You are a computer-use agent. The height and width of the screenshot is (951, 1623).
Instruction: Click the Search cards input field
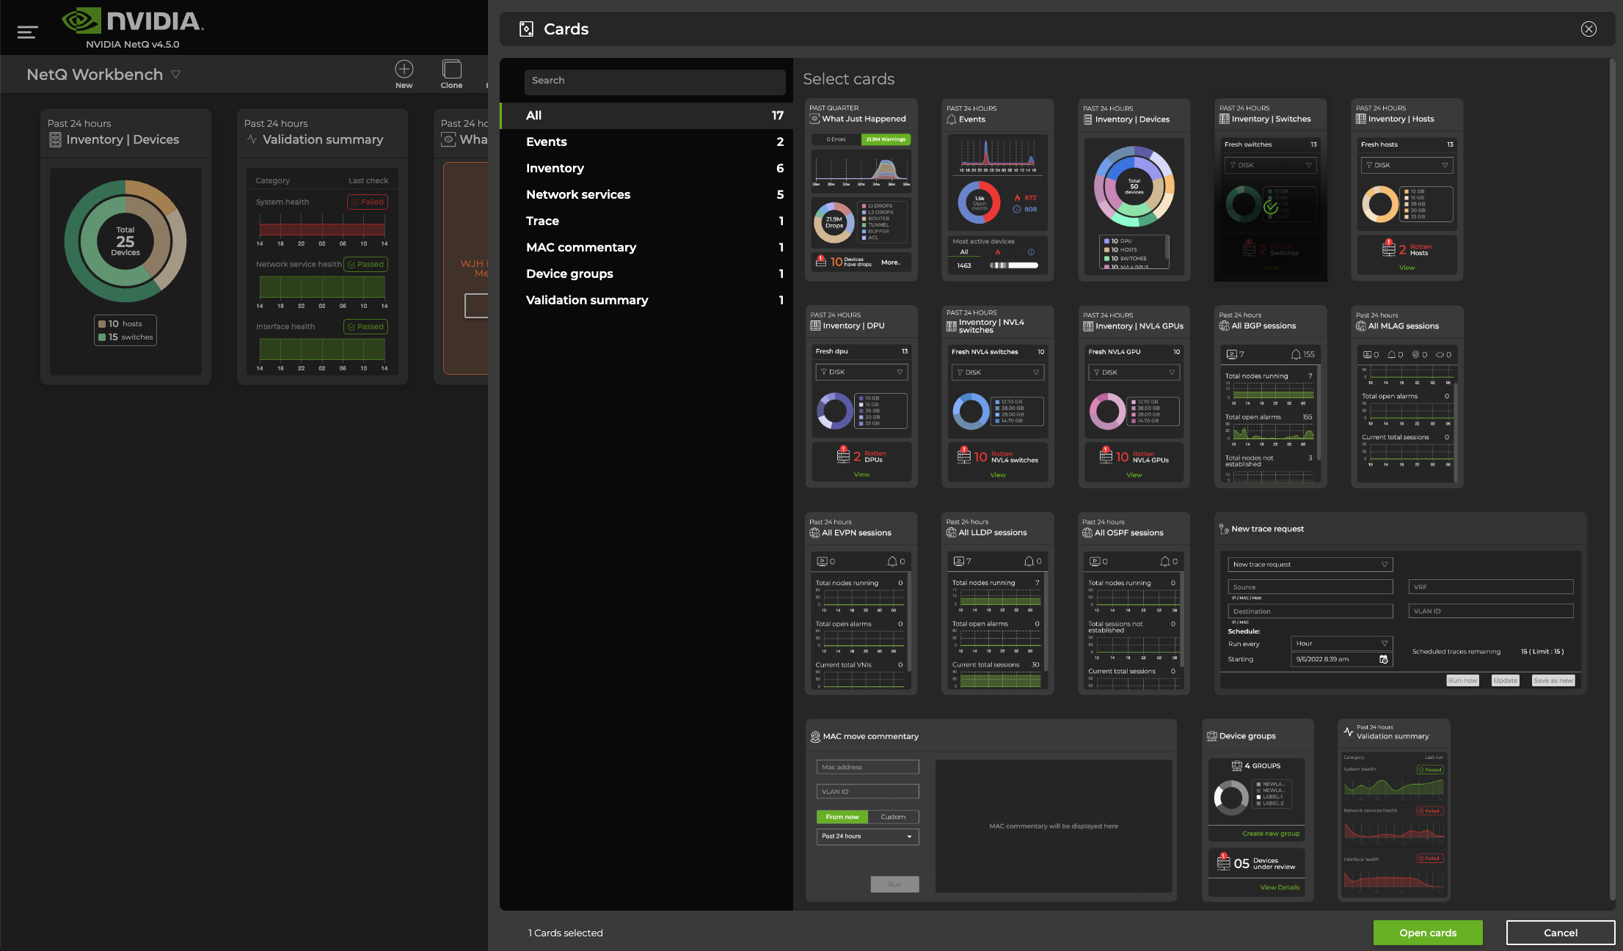click(654, 81)
